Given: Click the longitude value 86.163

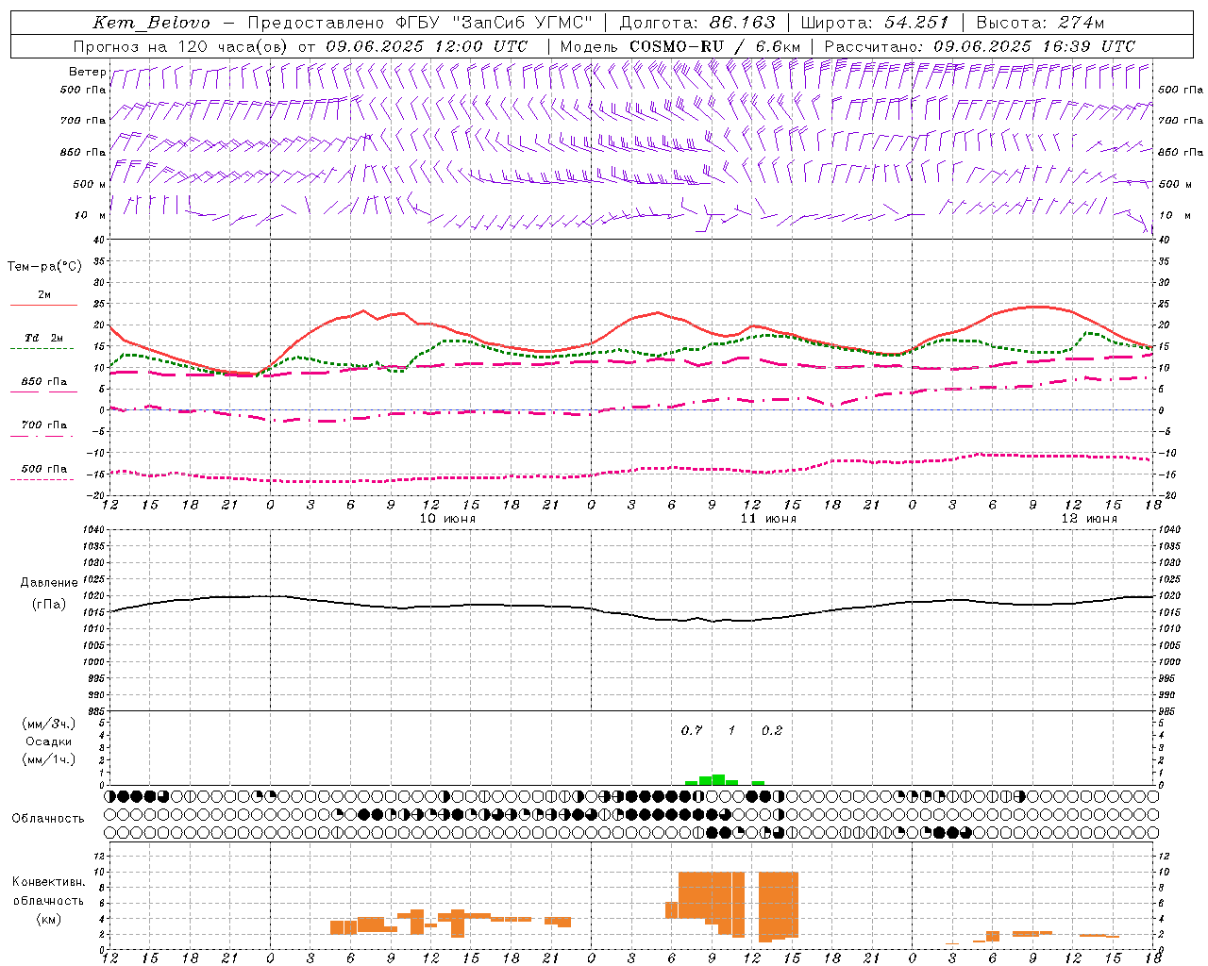Looking at the screenshot, I should (742, 23).
